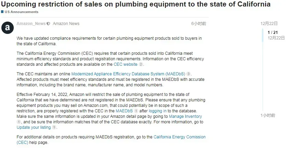Click the count badge after the MAEDbS database system link
The height and width of the screenshot is (148, 286).
pyautogui.click(x=188, y=74)
